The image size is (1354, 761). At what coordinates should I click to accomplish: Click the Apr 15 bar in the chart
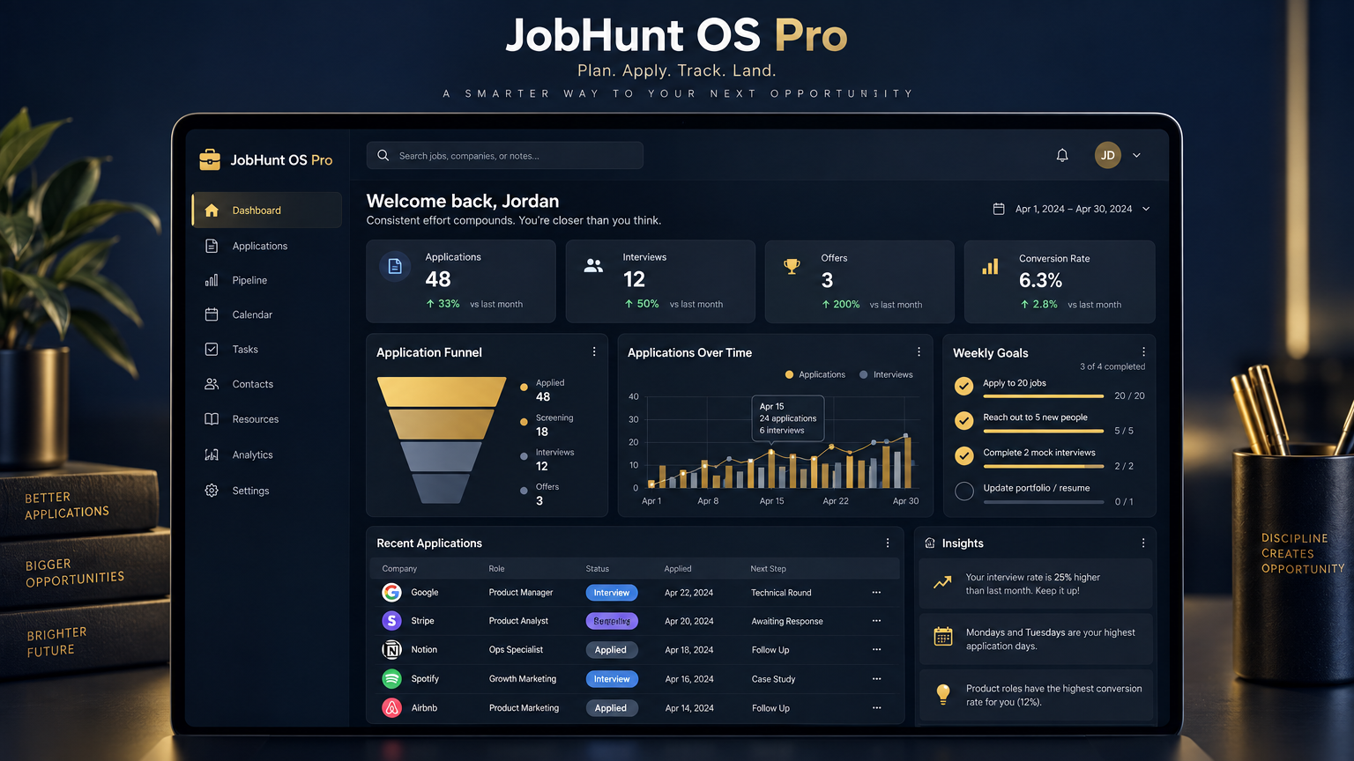772,469
